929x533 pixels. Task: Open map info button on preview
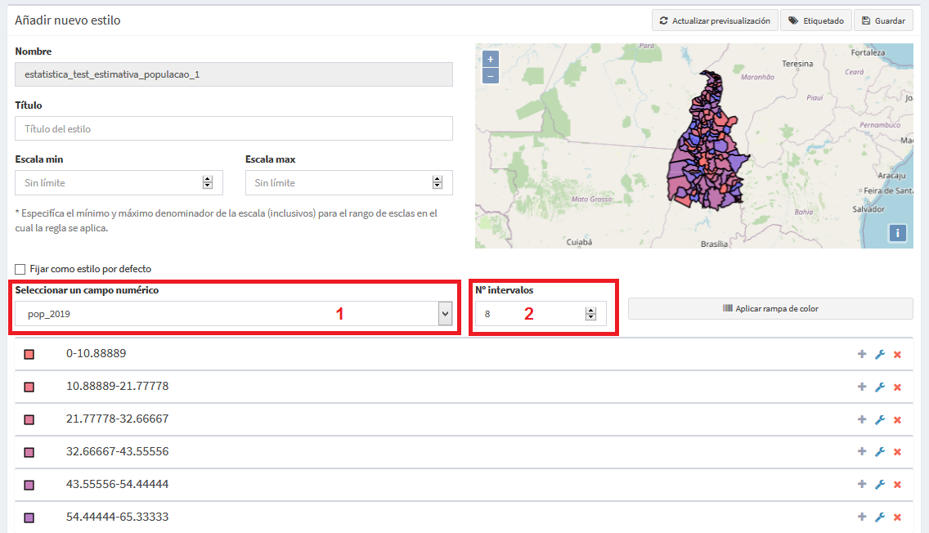(x=898, y=233)
